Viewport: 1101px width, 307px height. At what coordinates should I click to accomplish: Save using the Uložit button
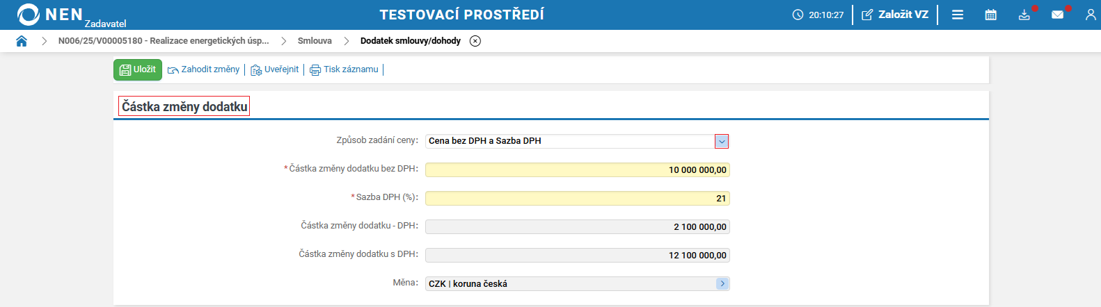pos(138,69)
